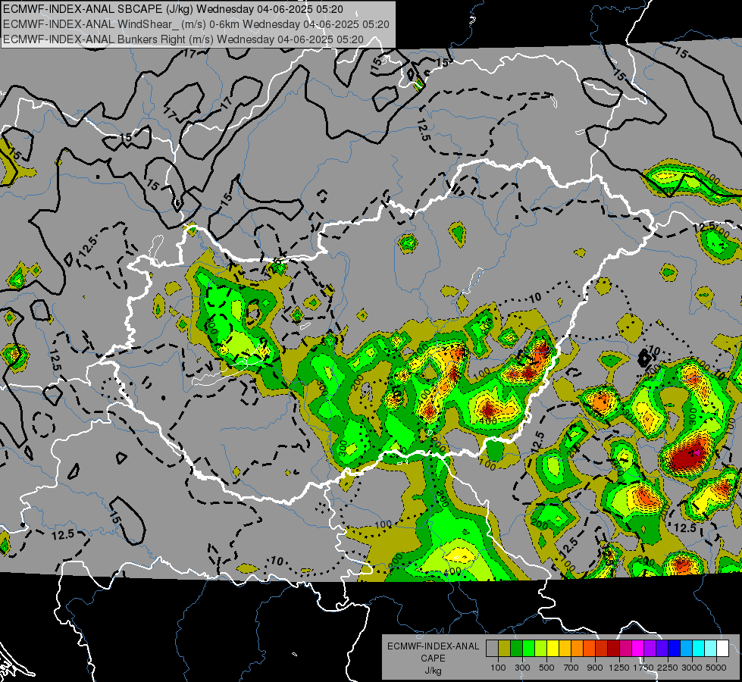Screen dimensions: 742x682
Task: Select the 5000 tick label under the color bar
Action: pos(716,668)
